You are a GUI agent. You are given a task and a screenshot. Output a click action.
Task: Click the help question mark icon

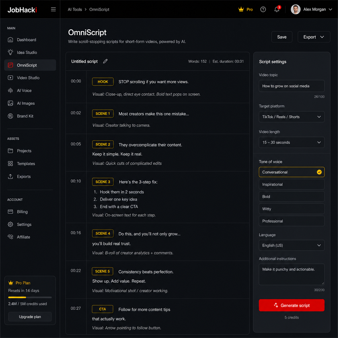[x=263, y=9]
